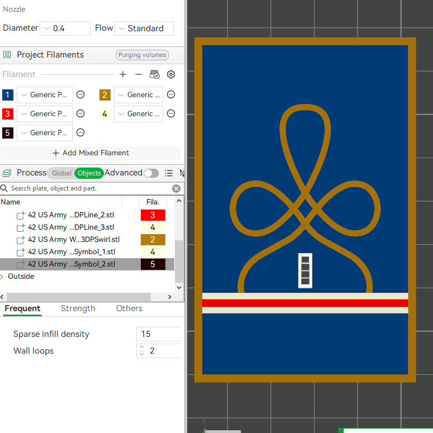
Task: Click filament 3 red color swatch
Action: [8, 113]
